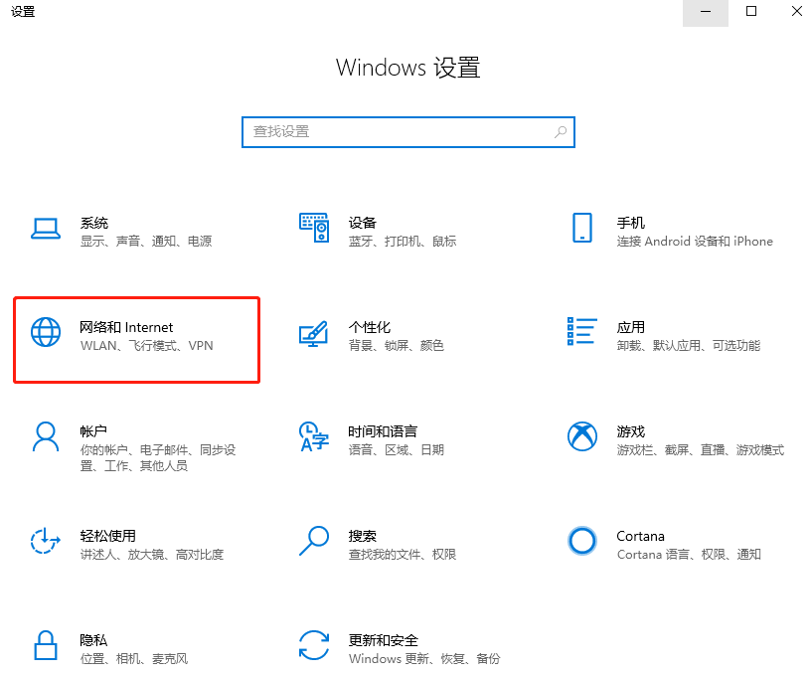This screenshot has height=676, width=811.
Task: Click the text 查找我的文件、权限
Action: tap(403, 555)
